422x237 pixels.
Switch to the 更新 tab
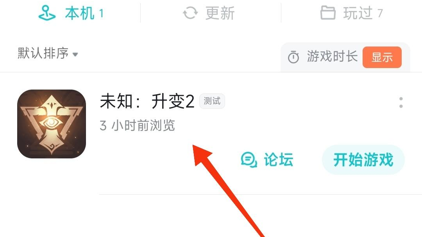point(209,13)
